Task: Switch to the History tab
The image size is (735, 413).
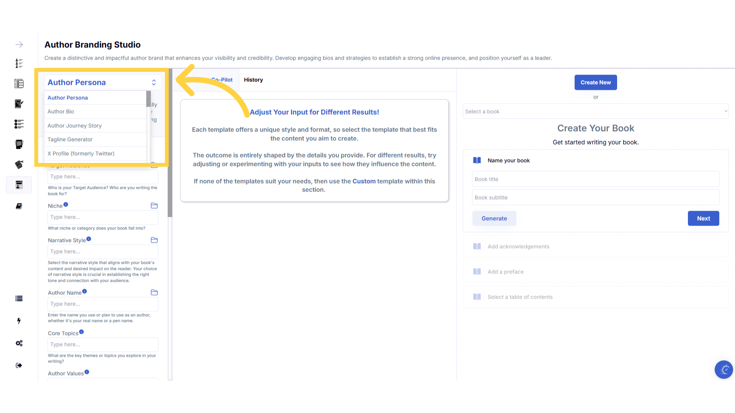Action: pyautogui.click(x=253, y=80)
